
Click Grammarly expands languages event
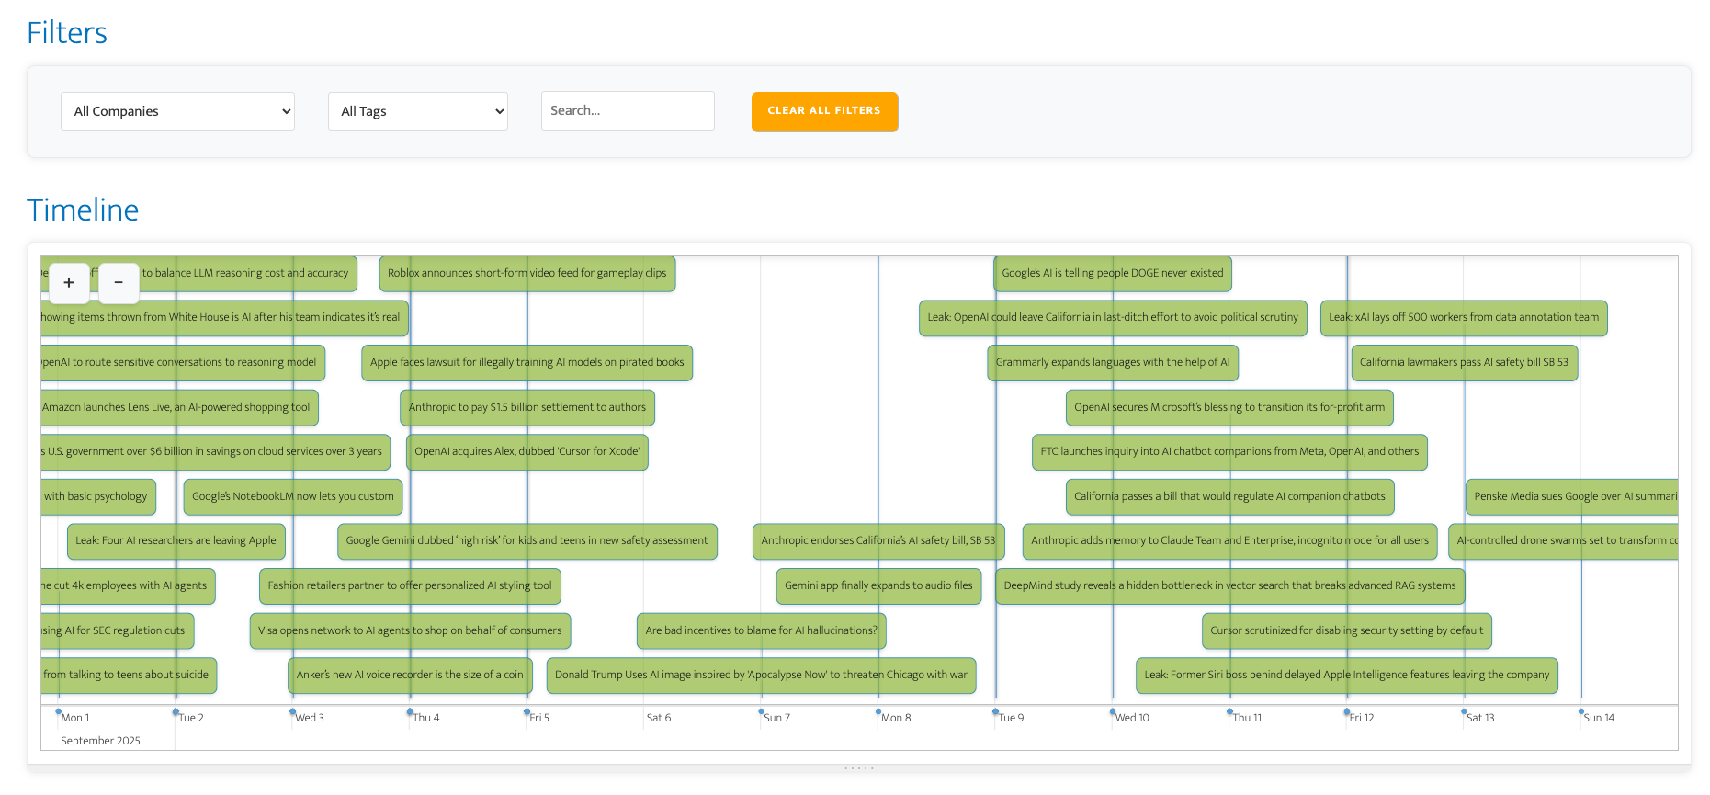1112,363
